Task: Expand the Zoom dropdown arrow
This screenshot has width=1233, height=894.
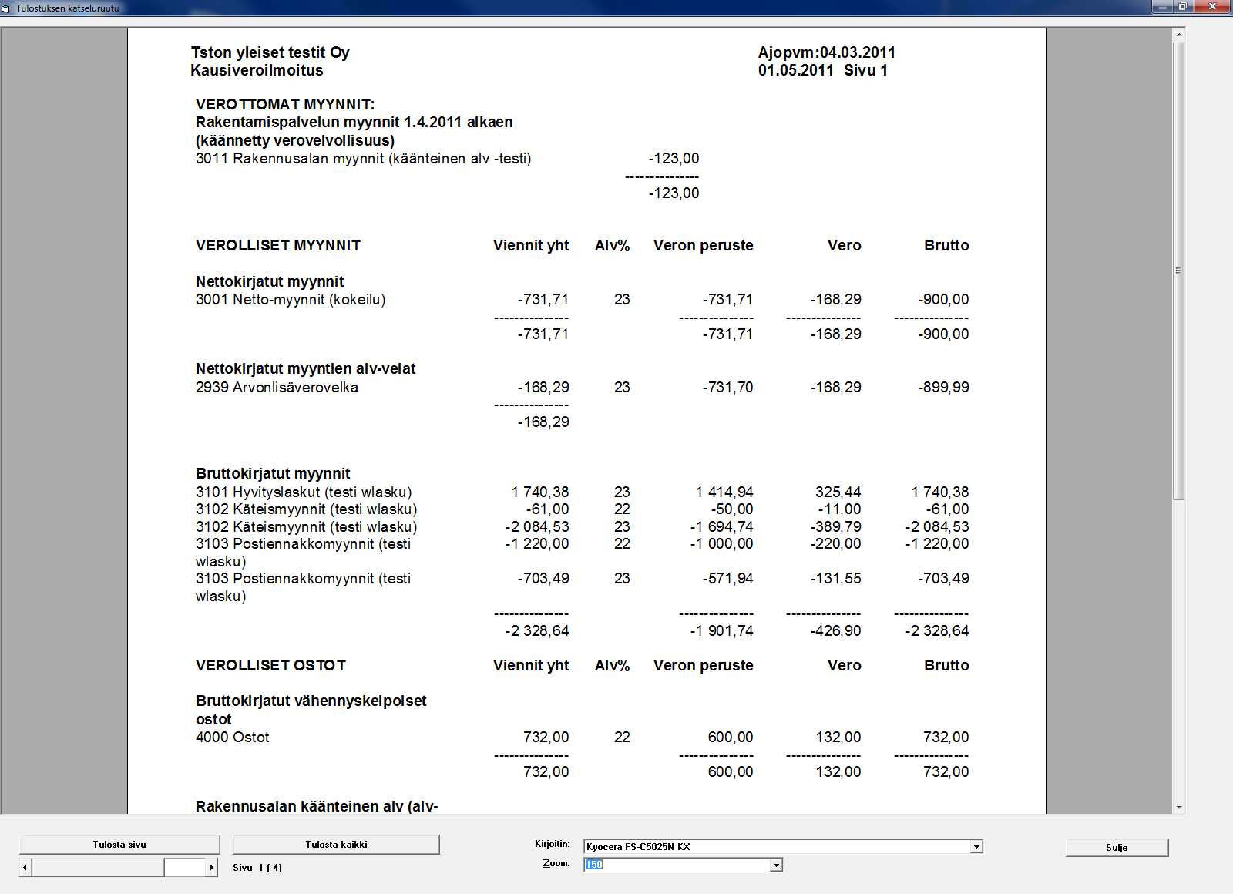Action: coord(776,865)
